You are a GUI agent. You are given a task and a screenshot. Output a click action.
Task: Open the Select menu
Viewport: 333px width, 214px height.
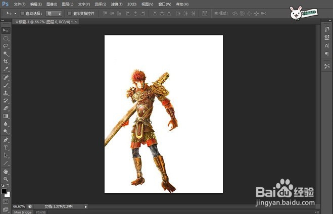(100, 4)
